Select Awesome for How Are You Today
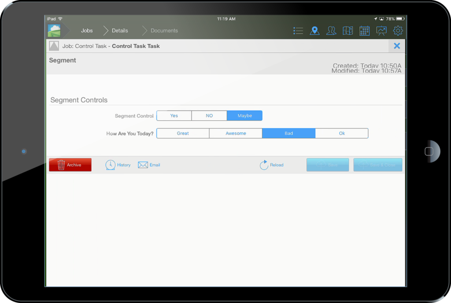The width and height of the screenshot is (451, 303). click(236, 133)
